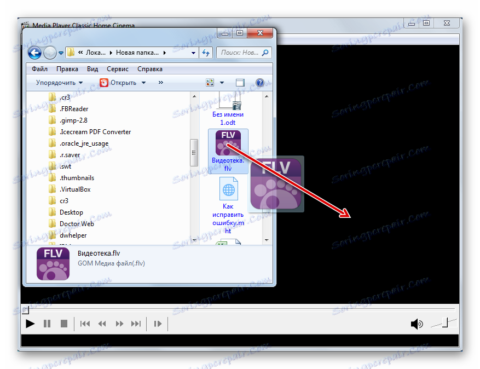Click the Новая папка breadcrumb in the address bar
Viewport: 480px width, 369px height.
tap(137, 53)
